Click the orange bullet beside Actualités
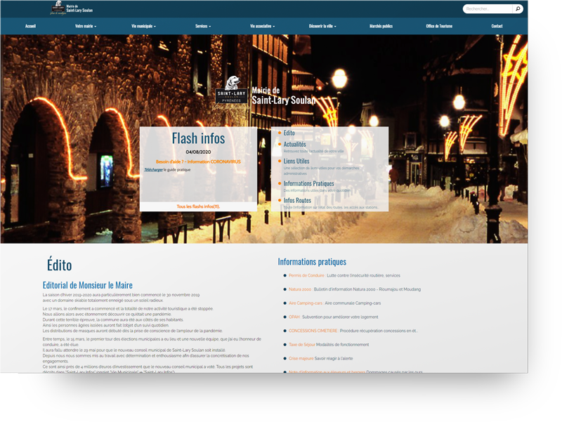 click(x=278, y=143)
